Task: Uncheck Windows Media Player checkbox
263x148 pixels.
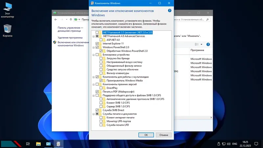Action: (x=101, y=81)
